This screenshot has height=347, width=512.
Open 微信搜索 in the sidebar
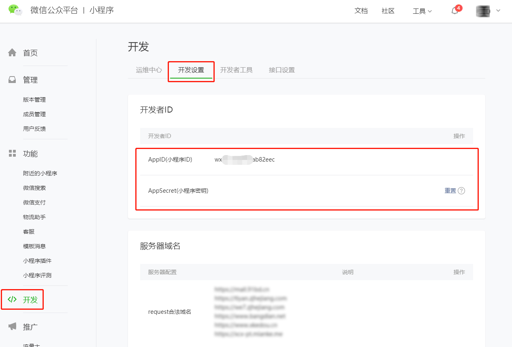point(34,188)
